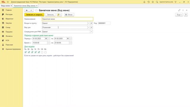This screenshot has width=190, height=107.
Task: Uncheck the Пт (Friday) checkbox
Action: 39,52
